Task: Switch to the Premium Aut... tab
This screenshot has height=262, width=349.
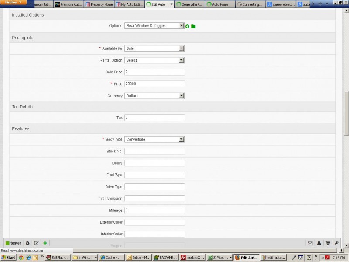Action: tap(68, 4)
